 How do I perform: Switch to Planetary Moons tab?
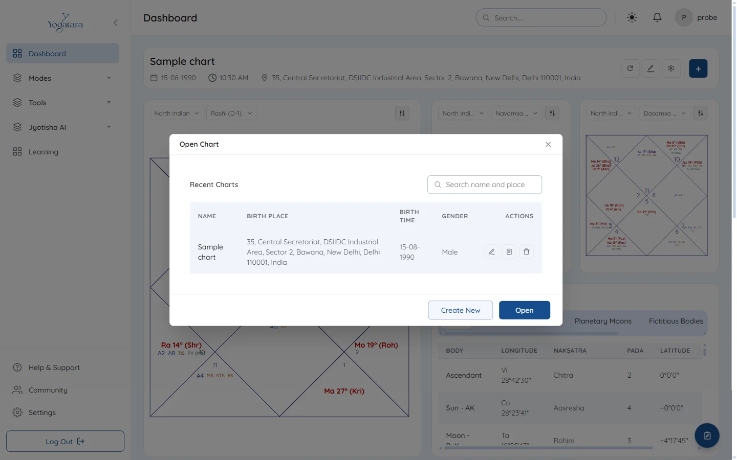tap(603, 321)
